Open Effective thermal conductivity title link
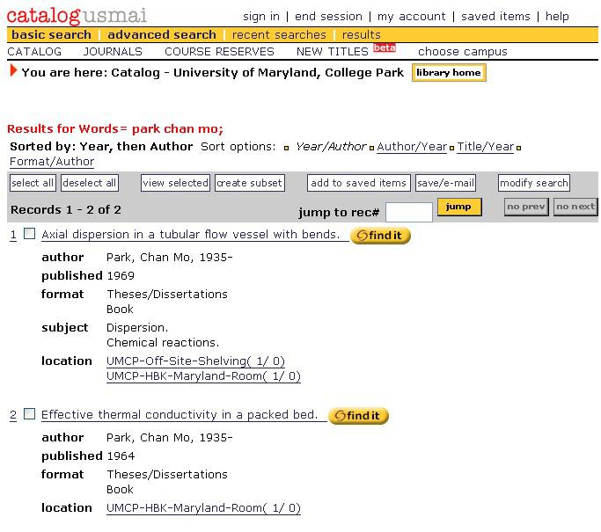 coord(180,415)
